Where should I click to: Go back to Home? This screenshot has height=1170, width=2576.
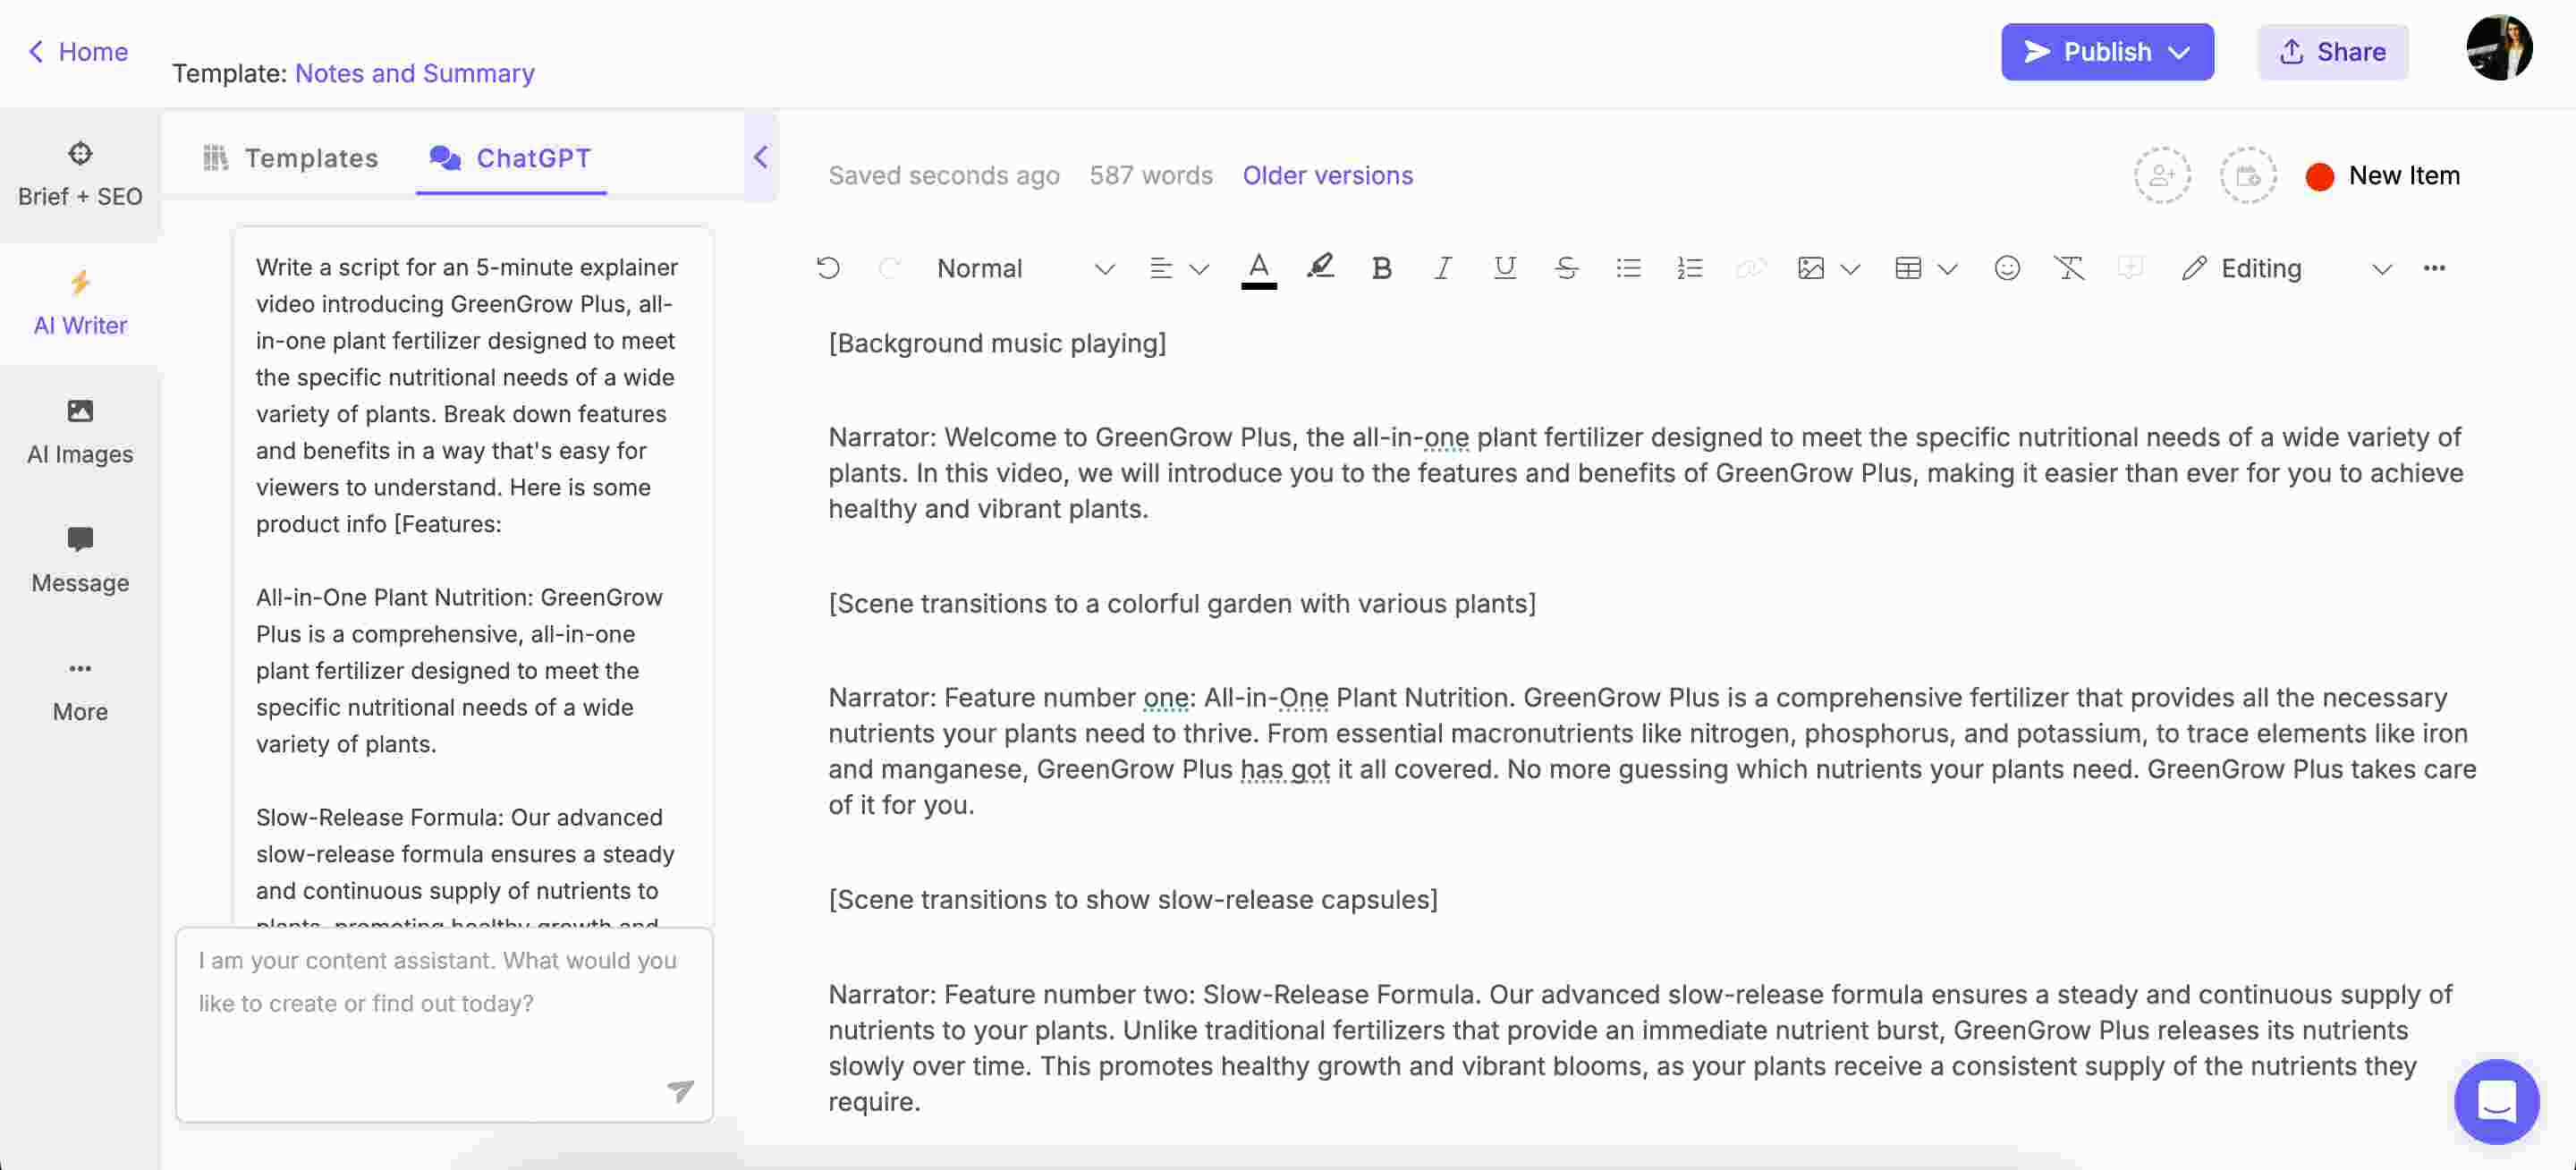click(77, 52)
